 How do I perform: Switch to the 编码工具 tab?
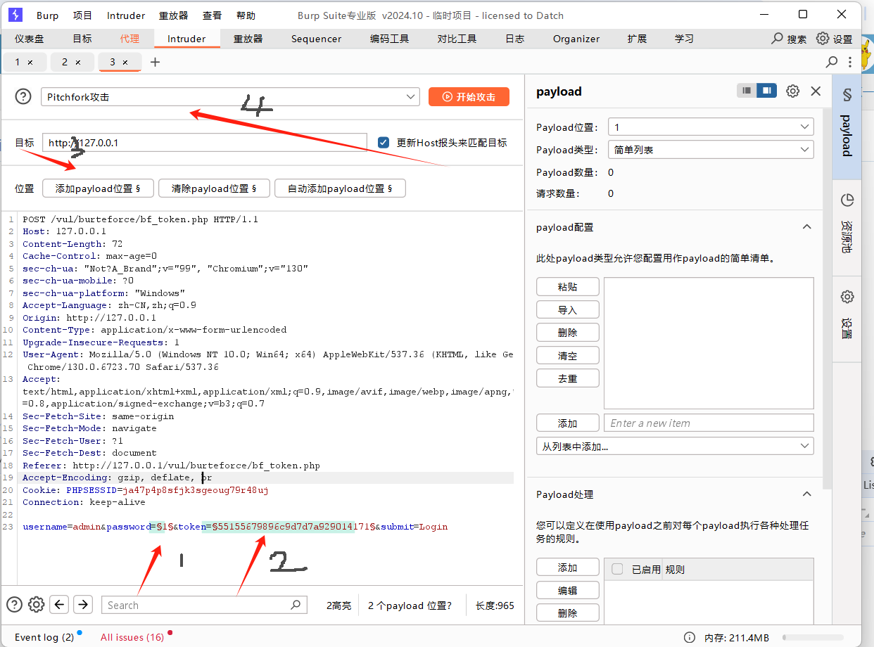click(390, 39)
